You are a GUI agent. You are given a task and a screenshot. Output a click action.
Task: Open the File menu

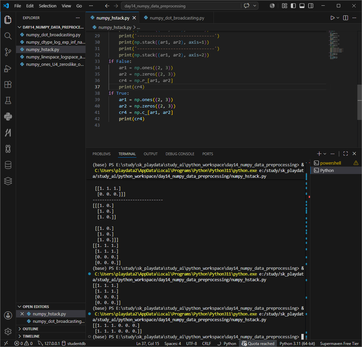click(17, 6)
